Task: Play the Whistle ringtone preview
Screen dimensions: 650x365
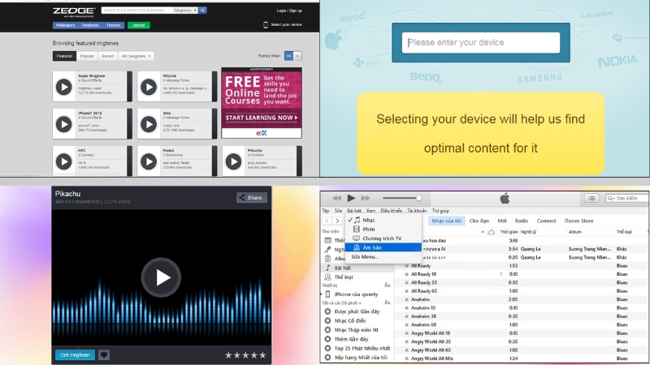Action: pos(149,87)
